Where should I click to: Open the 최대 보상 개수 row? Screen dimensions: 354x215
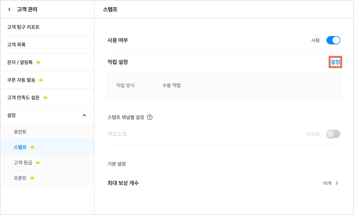224,183
